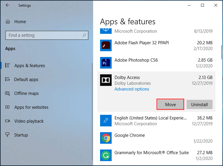
Task: Minimize the Settings window
Action: [x=189, y=5]
